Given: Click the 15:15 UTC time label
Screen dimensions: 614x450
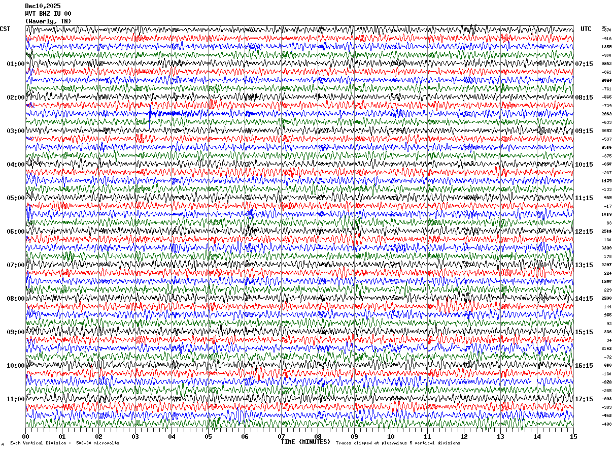Looking at the screenshot, I should tap(584, 332).
